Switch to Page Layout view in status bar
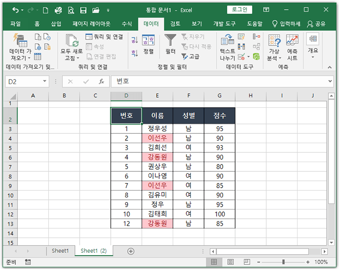Viewport: 339px width, 269px height. click(x=231, y=262)
